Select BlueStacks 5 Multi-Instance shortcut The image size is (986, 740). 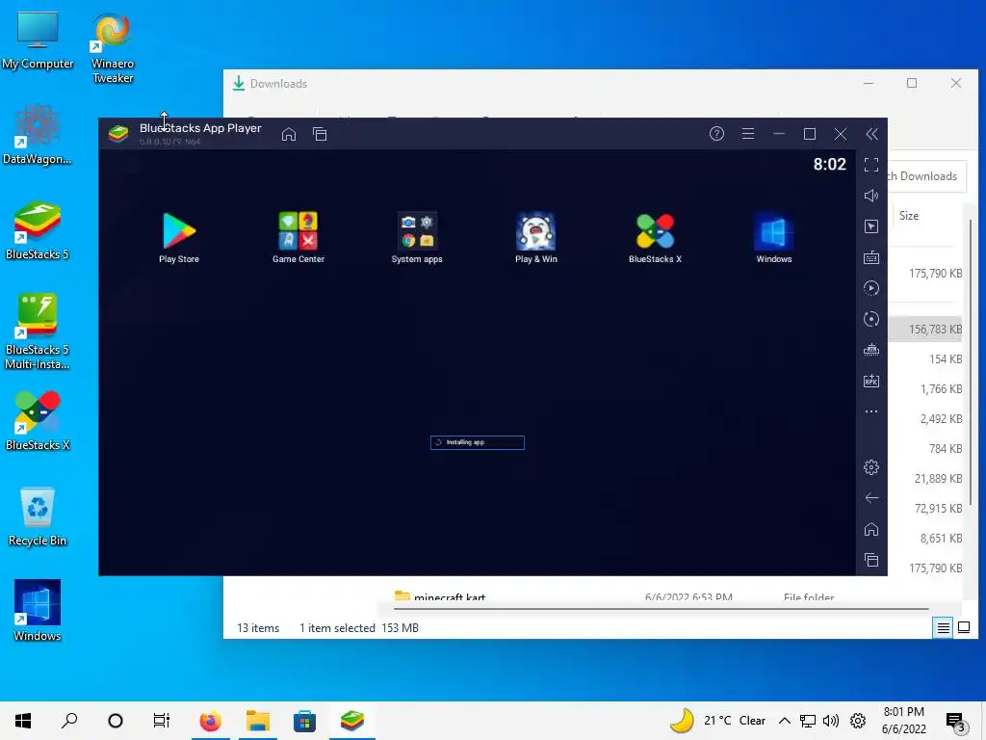click(x=38, y=331)
